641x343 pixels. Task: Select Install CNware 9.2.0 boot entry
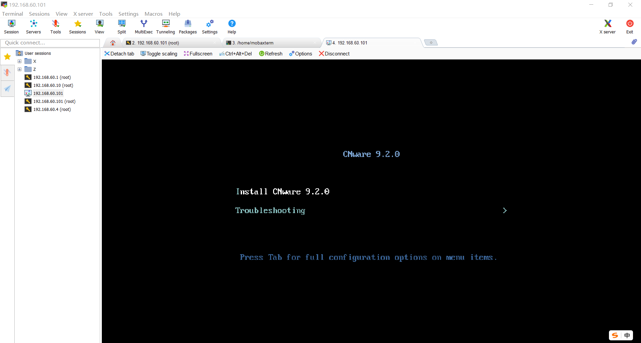(x=283, y=192)
